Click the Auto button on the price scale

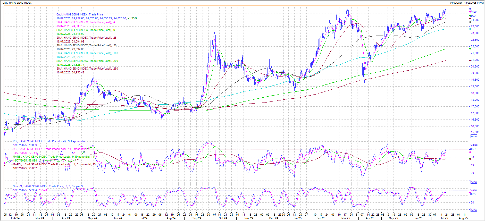click(x=474, y=136)
